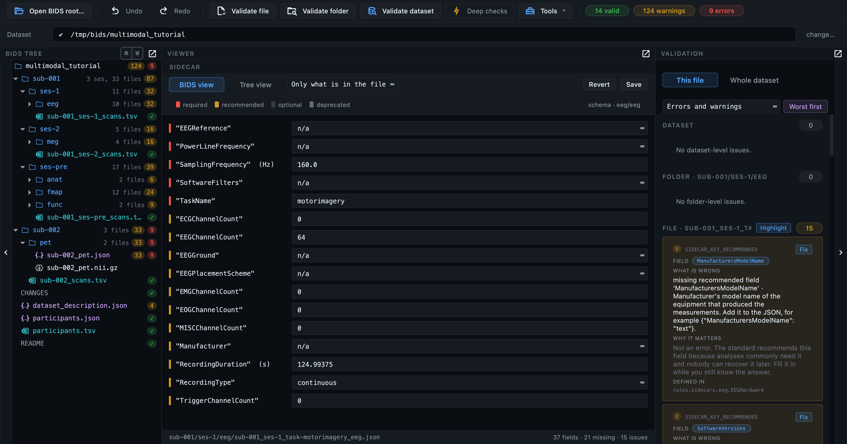
Task: Collapse the sub-002 folder
Action: tap(15, 230)
